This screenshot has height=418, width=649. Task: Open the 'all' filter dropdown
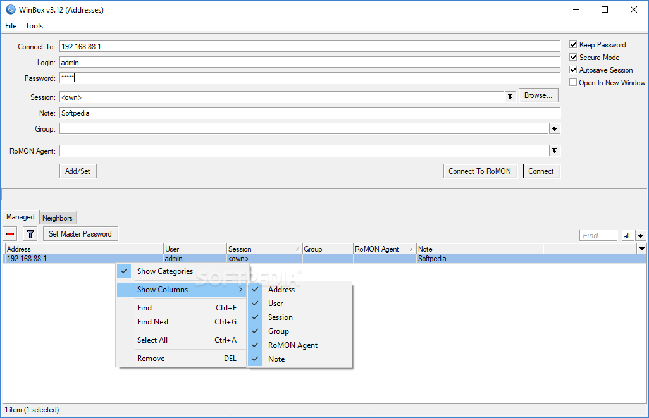click(x=641, y=235)
